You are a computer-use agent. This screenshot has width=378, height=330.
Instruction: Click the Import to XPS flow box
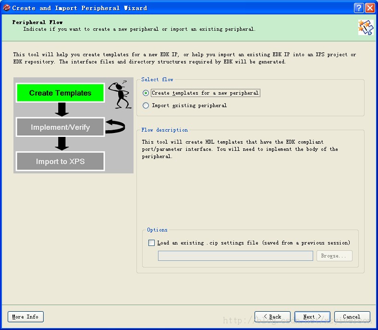[60, 161]
